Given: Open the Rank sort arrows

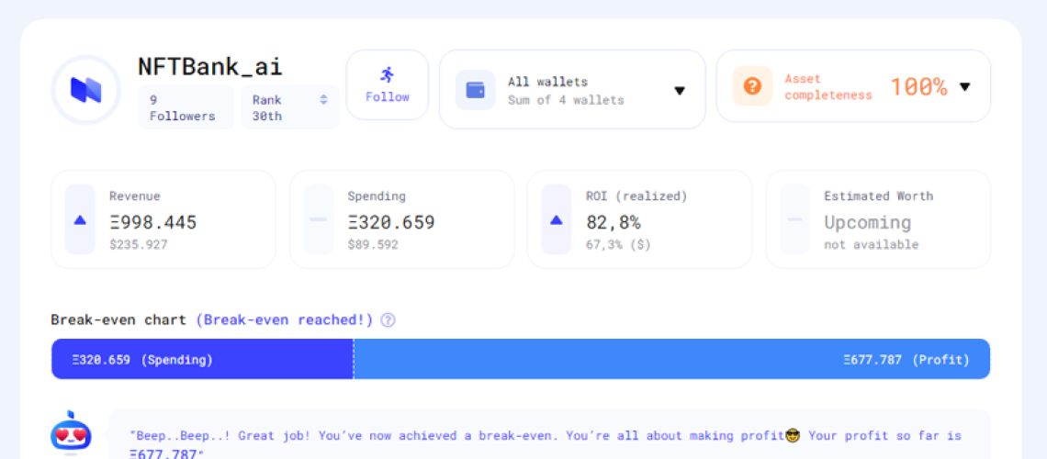Looking at the screenshot, I should pyautogui.click(x=323, y=100).
